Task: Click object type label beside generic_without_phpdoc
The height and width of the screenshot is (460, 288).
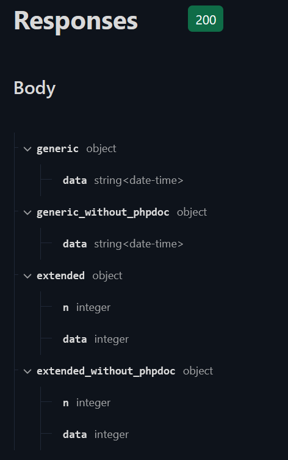Action: click(x=192, y=213)
